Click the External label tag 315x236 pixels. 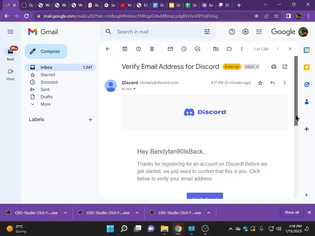[x=232, y=67]
